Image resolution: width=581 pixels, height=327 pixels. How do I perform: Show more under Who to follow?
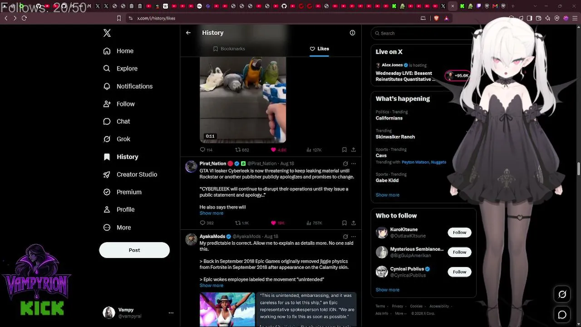coord(388,290)
